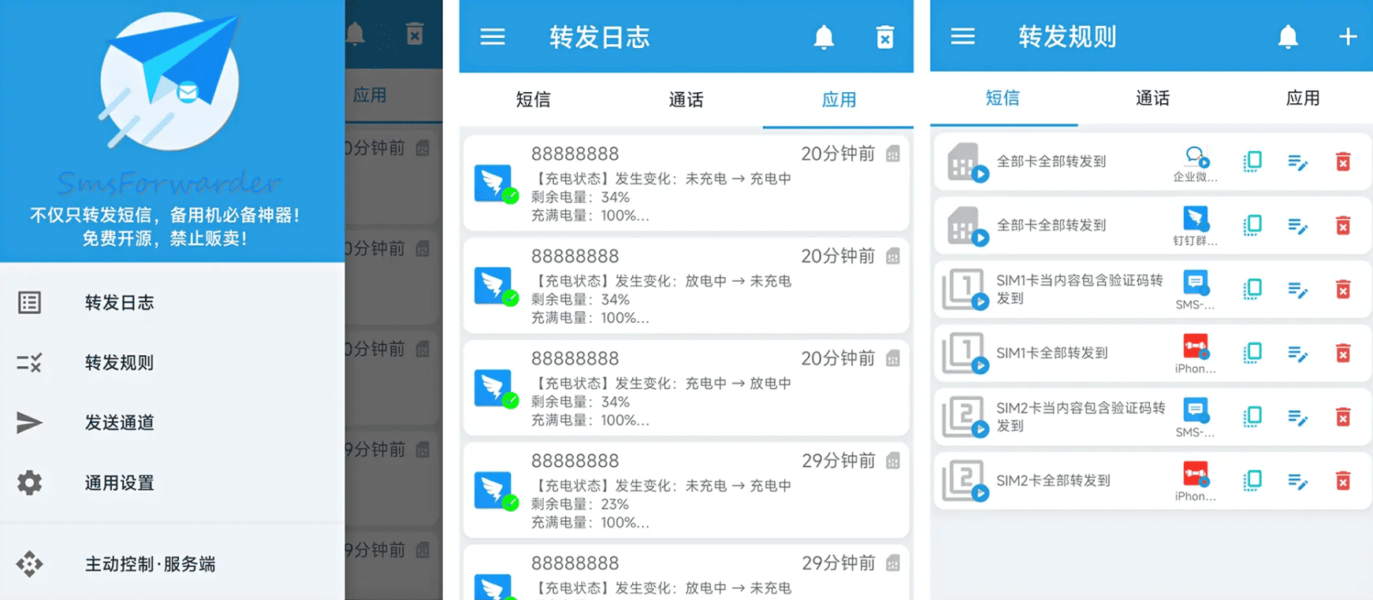Edit the 全部卡全部转发到 企业微 rule

tap(1297, 162)
